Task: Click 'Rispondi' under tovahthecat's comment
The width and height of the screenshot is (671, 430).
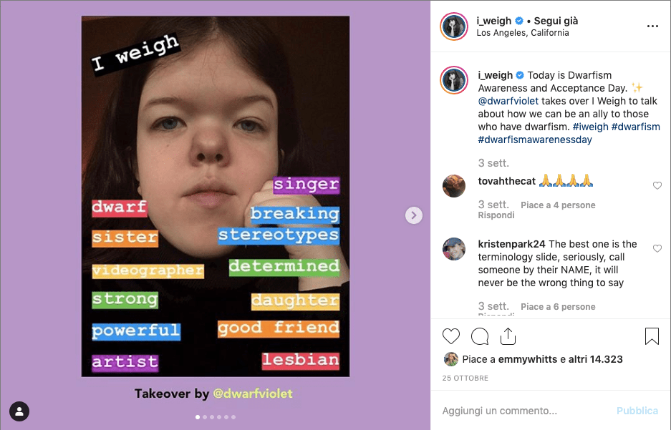Action: pyautogui.click(x=496, y=215)
